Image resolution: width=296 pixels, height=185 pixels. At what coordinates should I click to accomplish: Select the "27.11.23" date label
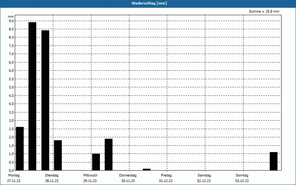tap(14, 181)
